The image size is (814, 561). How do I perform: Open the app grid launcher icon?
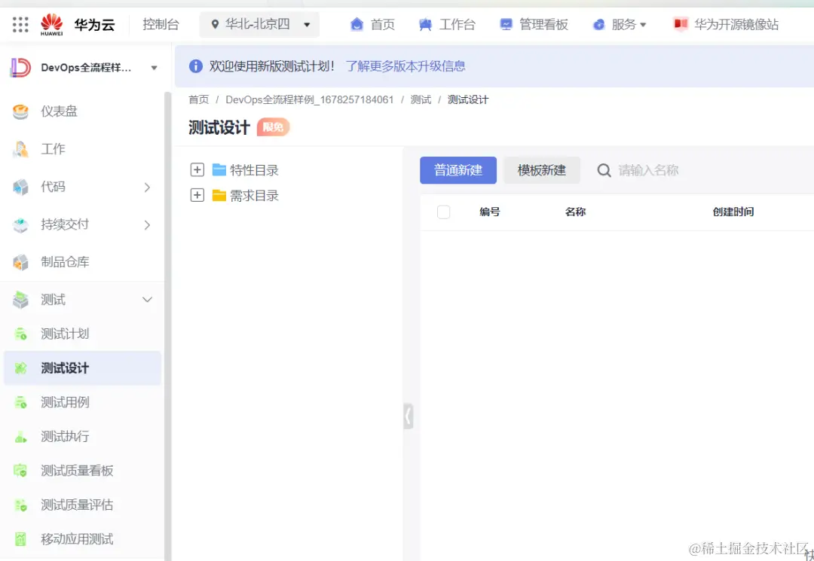[x=19, y=23]
